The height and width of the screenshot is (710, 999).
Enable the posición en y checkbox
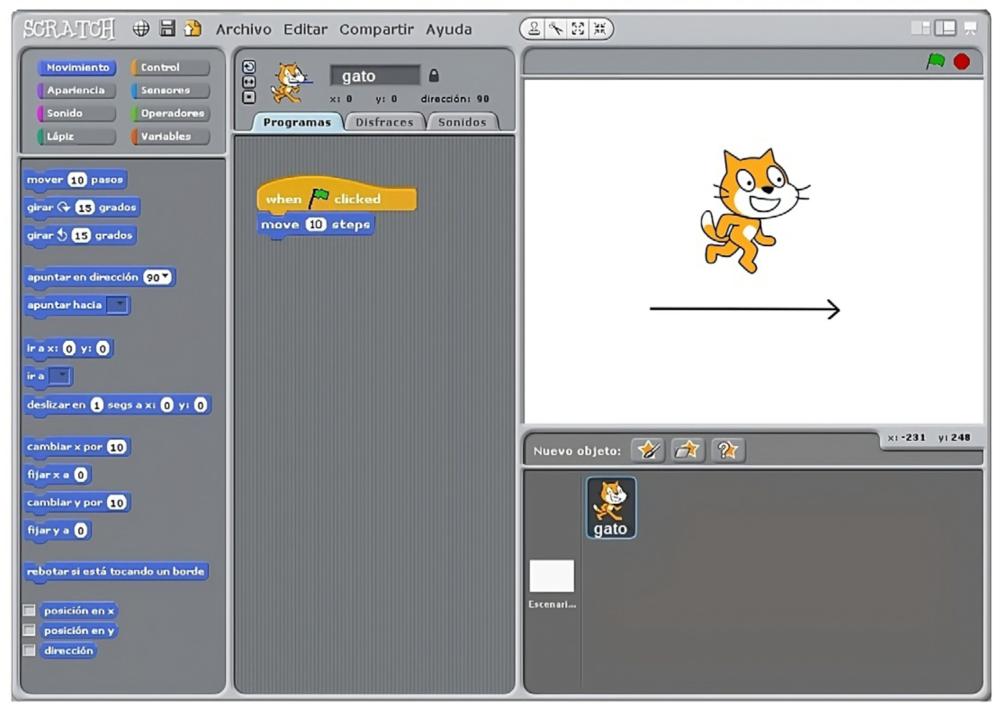29,630
